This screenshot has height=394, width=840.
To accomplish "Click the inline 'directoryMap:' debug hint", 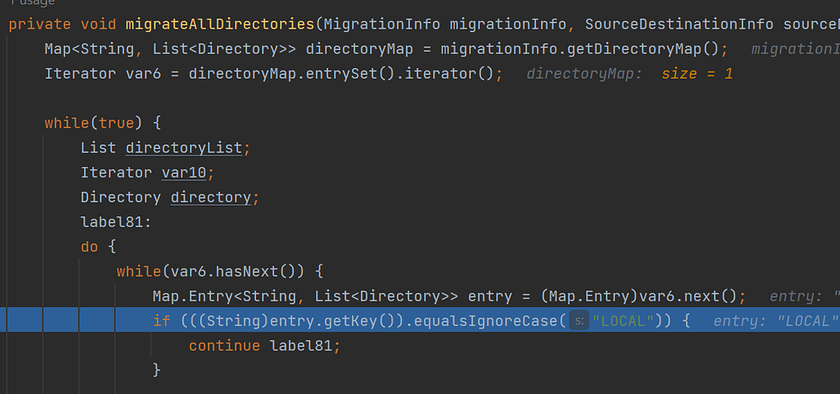I will pos(584,74).
